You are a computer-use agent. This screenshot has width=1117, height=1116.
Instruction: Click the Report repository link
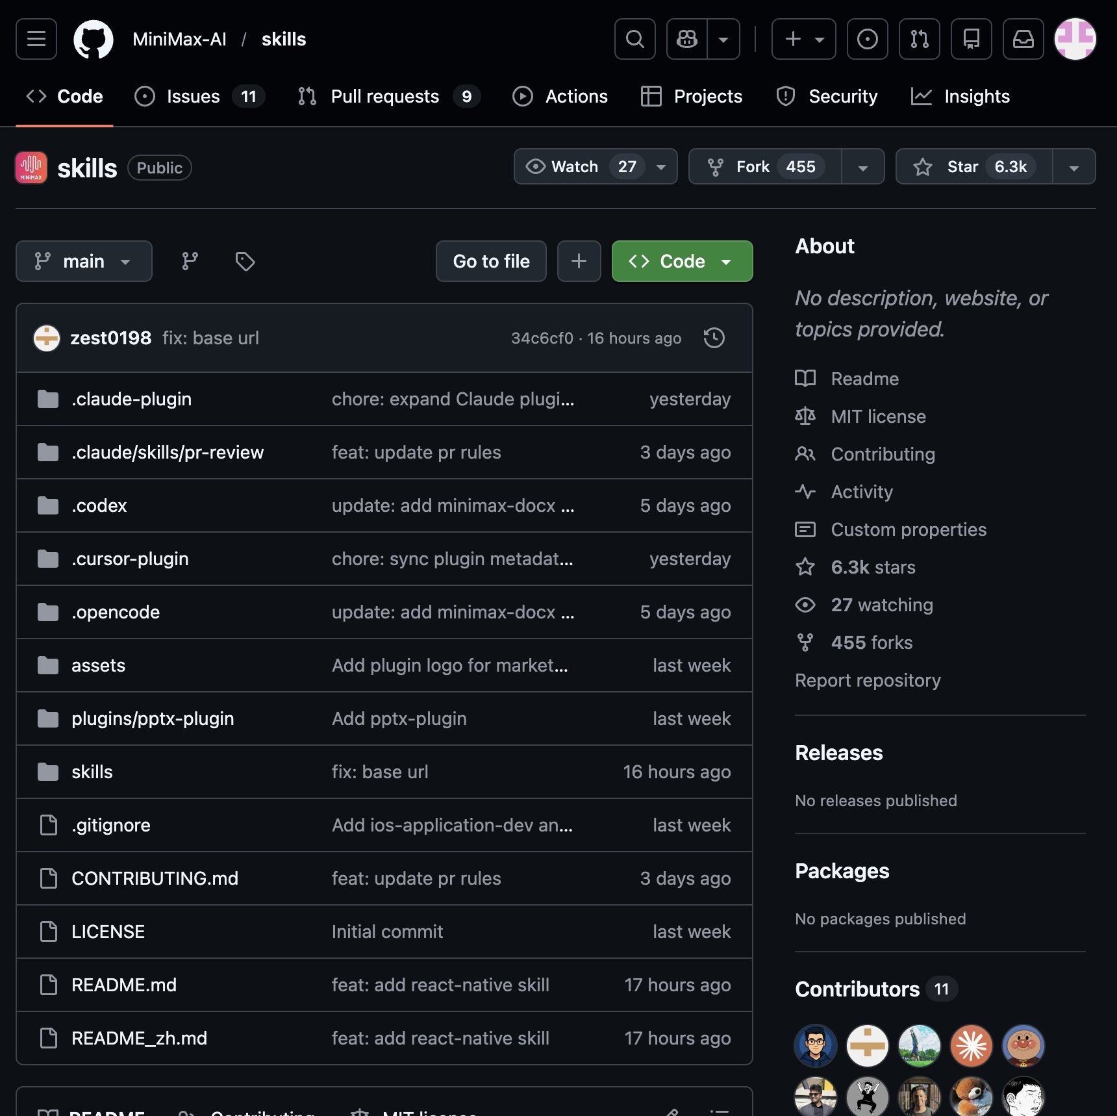coord(868,680)
